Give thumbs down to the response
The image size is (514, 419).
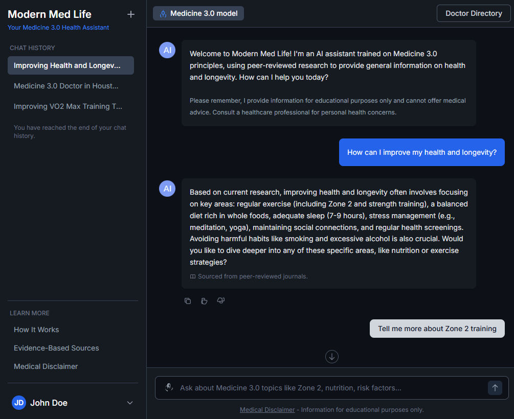pos(221,301)
